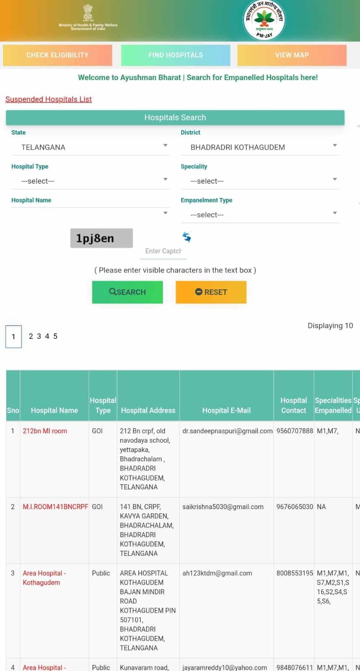Open the Find Hospitals tab

(176, 55)
